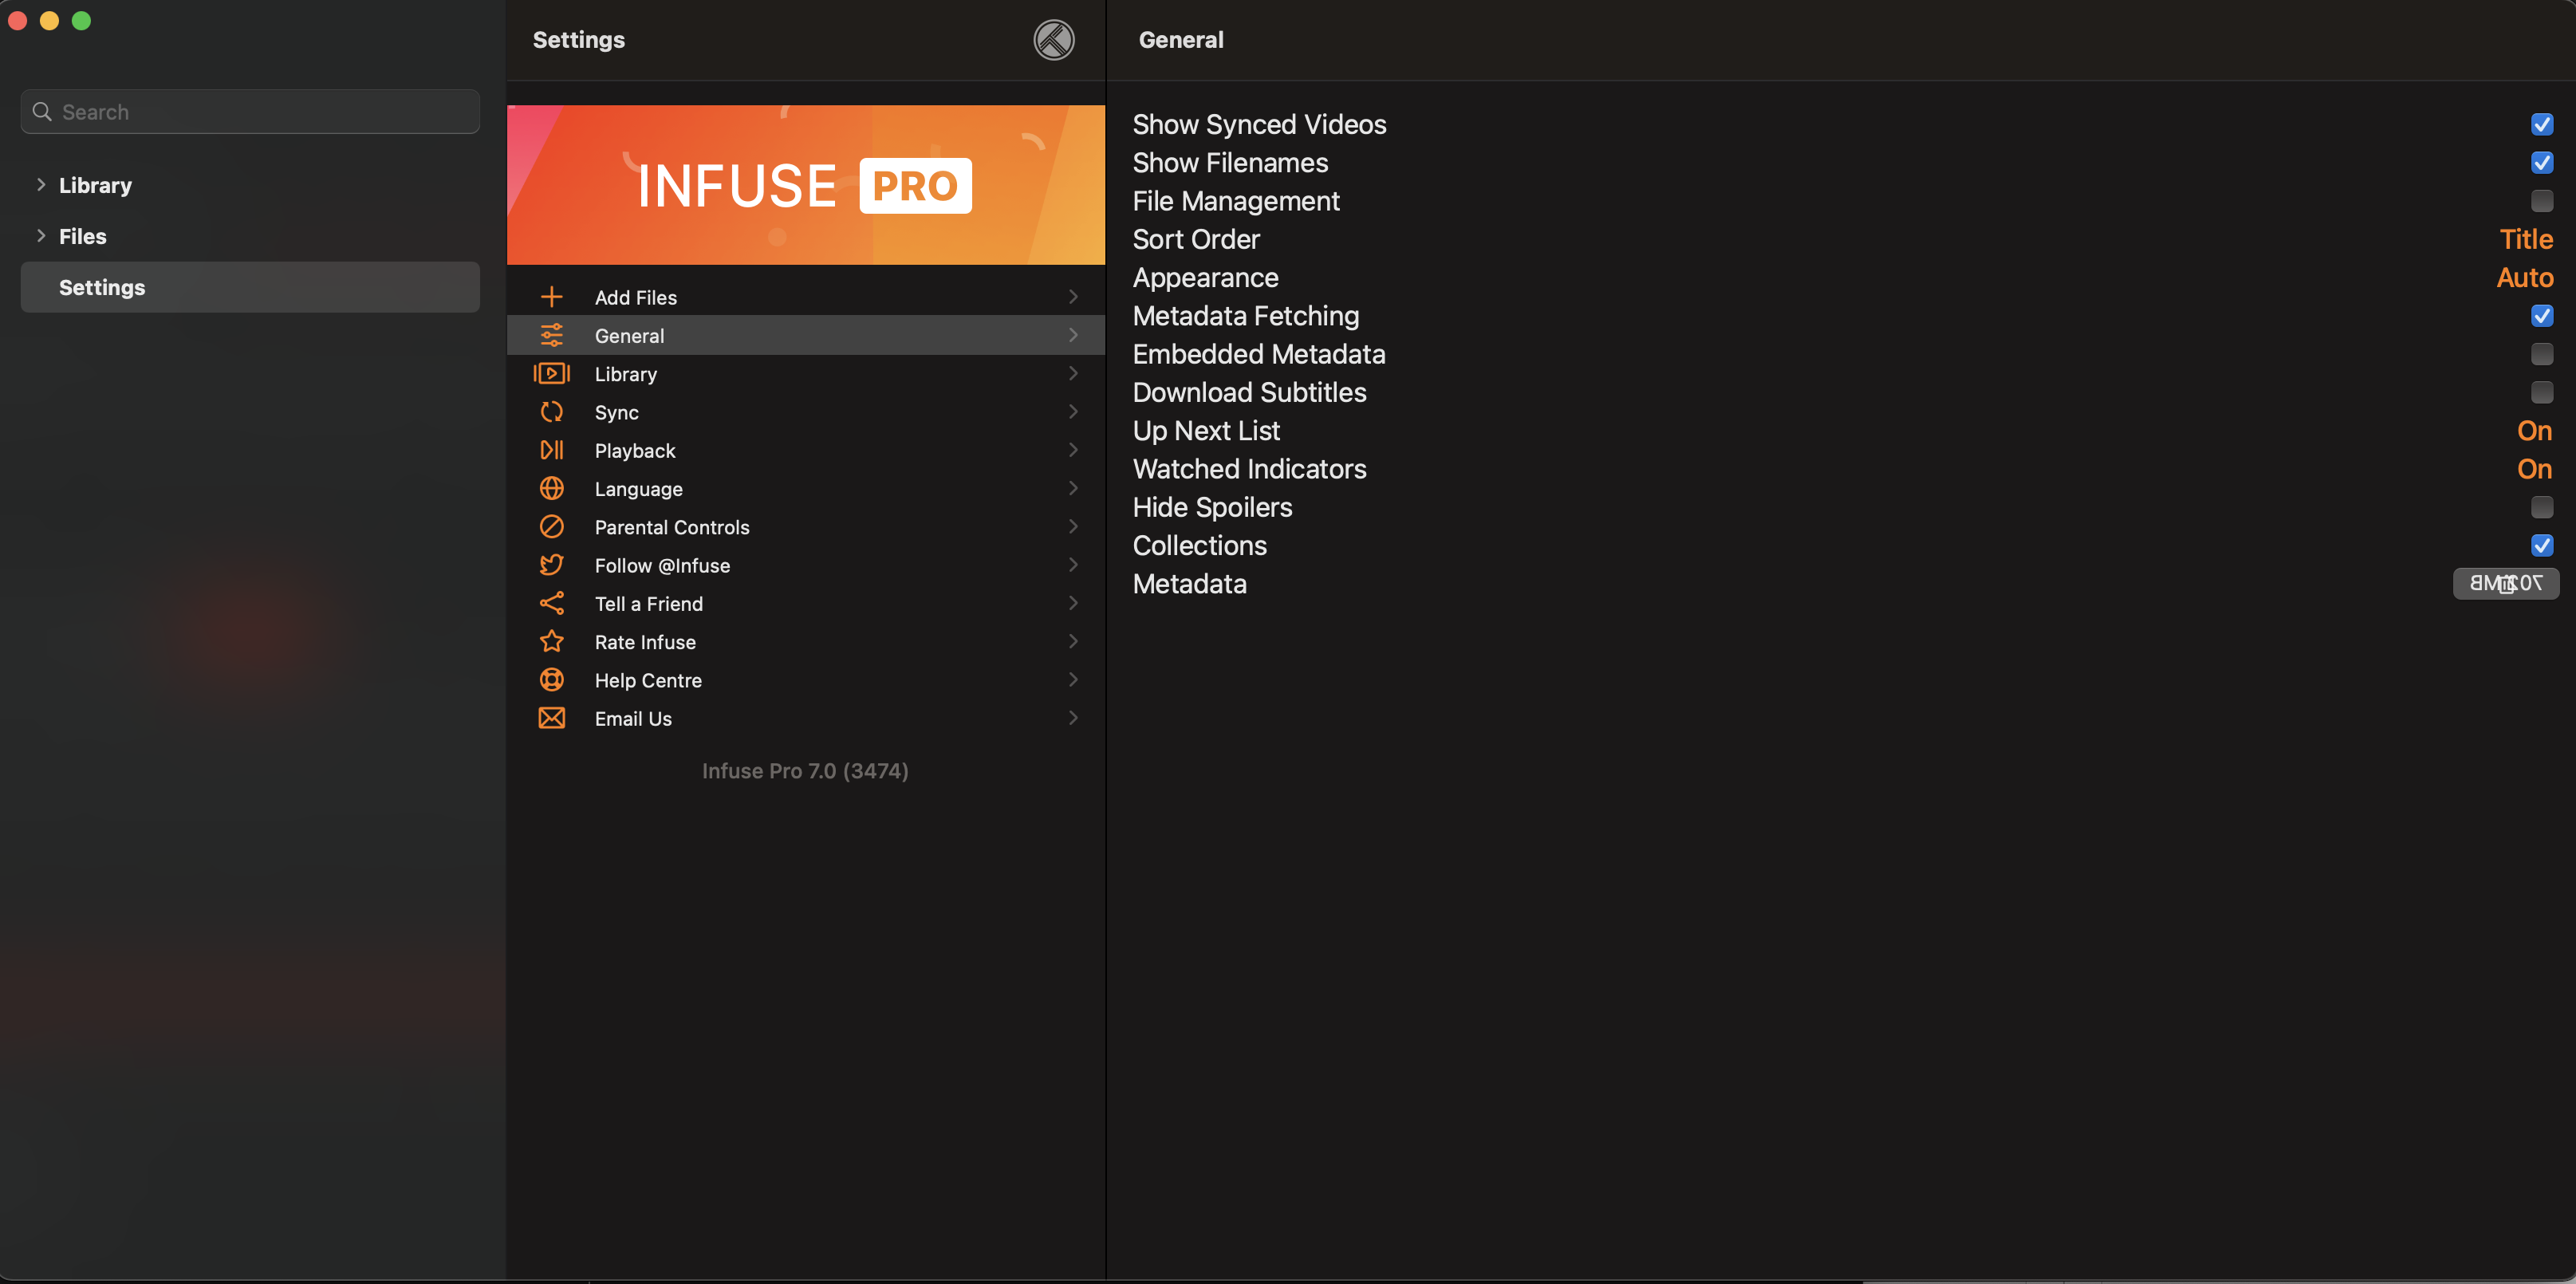Enable the Hide Spoilers checkbox

(2541, 507)
